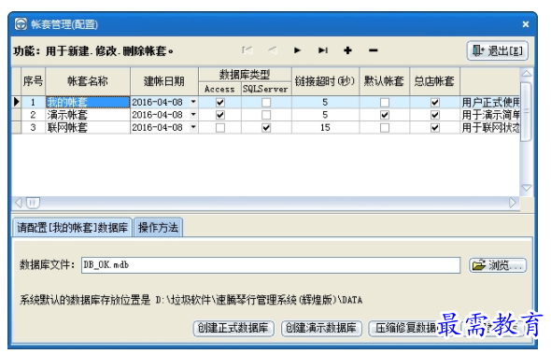Toggle 总店帐套 checkbox for 联网帐套
Image resolution: width=551 pixels, height=354 pixels.
tap(435, 128)
